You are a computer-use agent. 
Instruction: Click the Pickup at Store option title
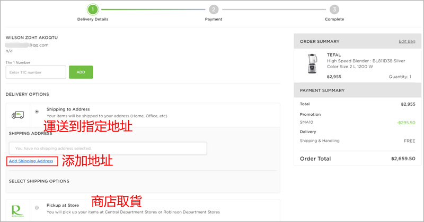click(63, 205)
